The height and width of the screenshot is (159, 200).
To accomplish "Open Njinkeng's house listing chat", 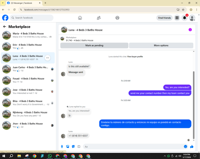I will 28,114.
